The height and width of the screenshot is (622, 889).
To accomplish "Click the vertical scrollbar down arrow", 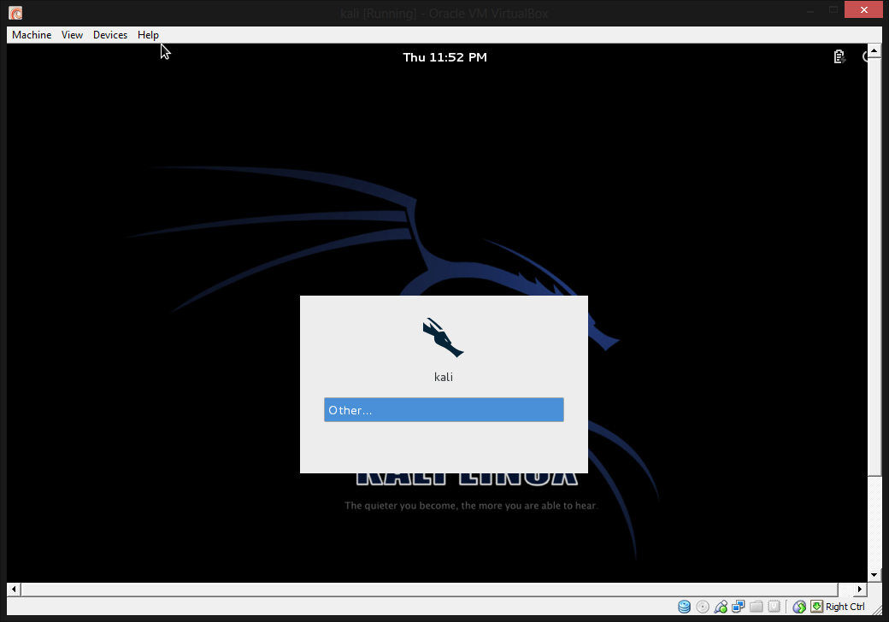I will click(874, 575).
